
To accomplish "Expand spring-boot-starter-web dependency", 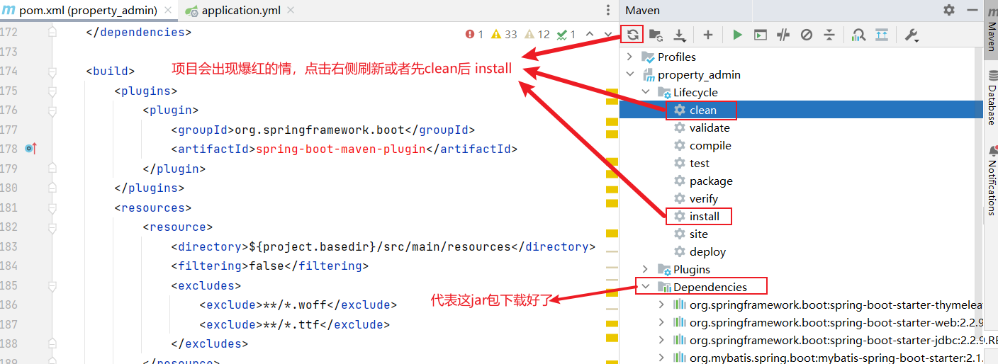I will pyautogui.click(x=661, y=322).
